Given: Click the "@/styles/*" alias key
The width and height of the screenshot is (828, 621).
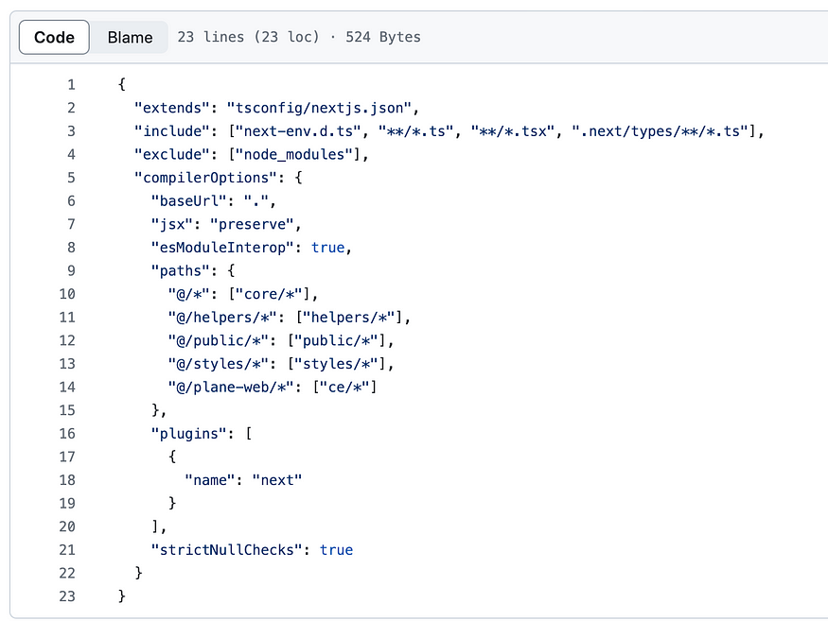Looking at the screenshot, I should point(218,364).
